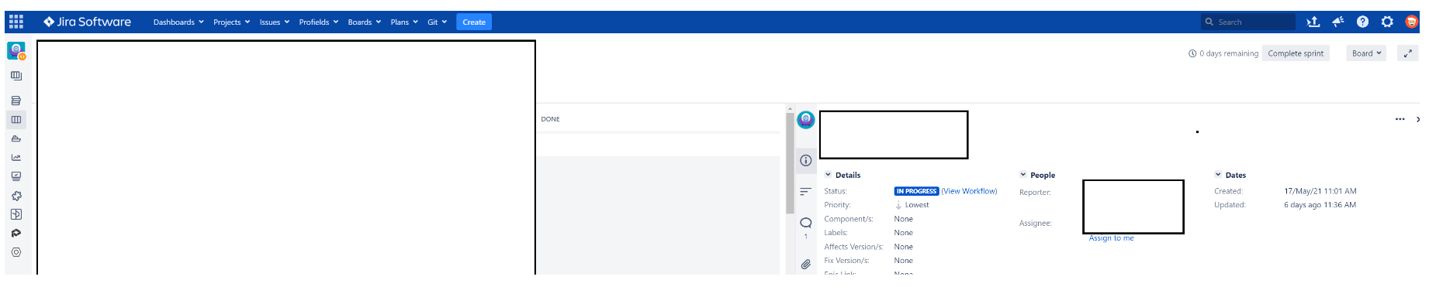Open the Releases ship sidebar icon
The image size is (1429, 287).
tap(16, 138)
